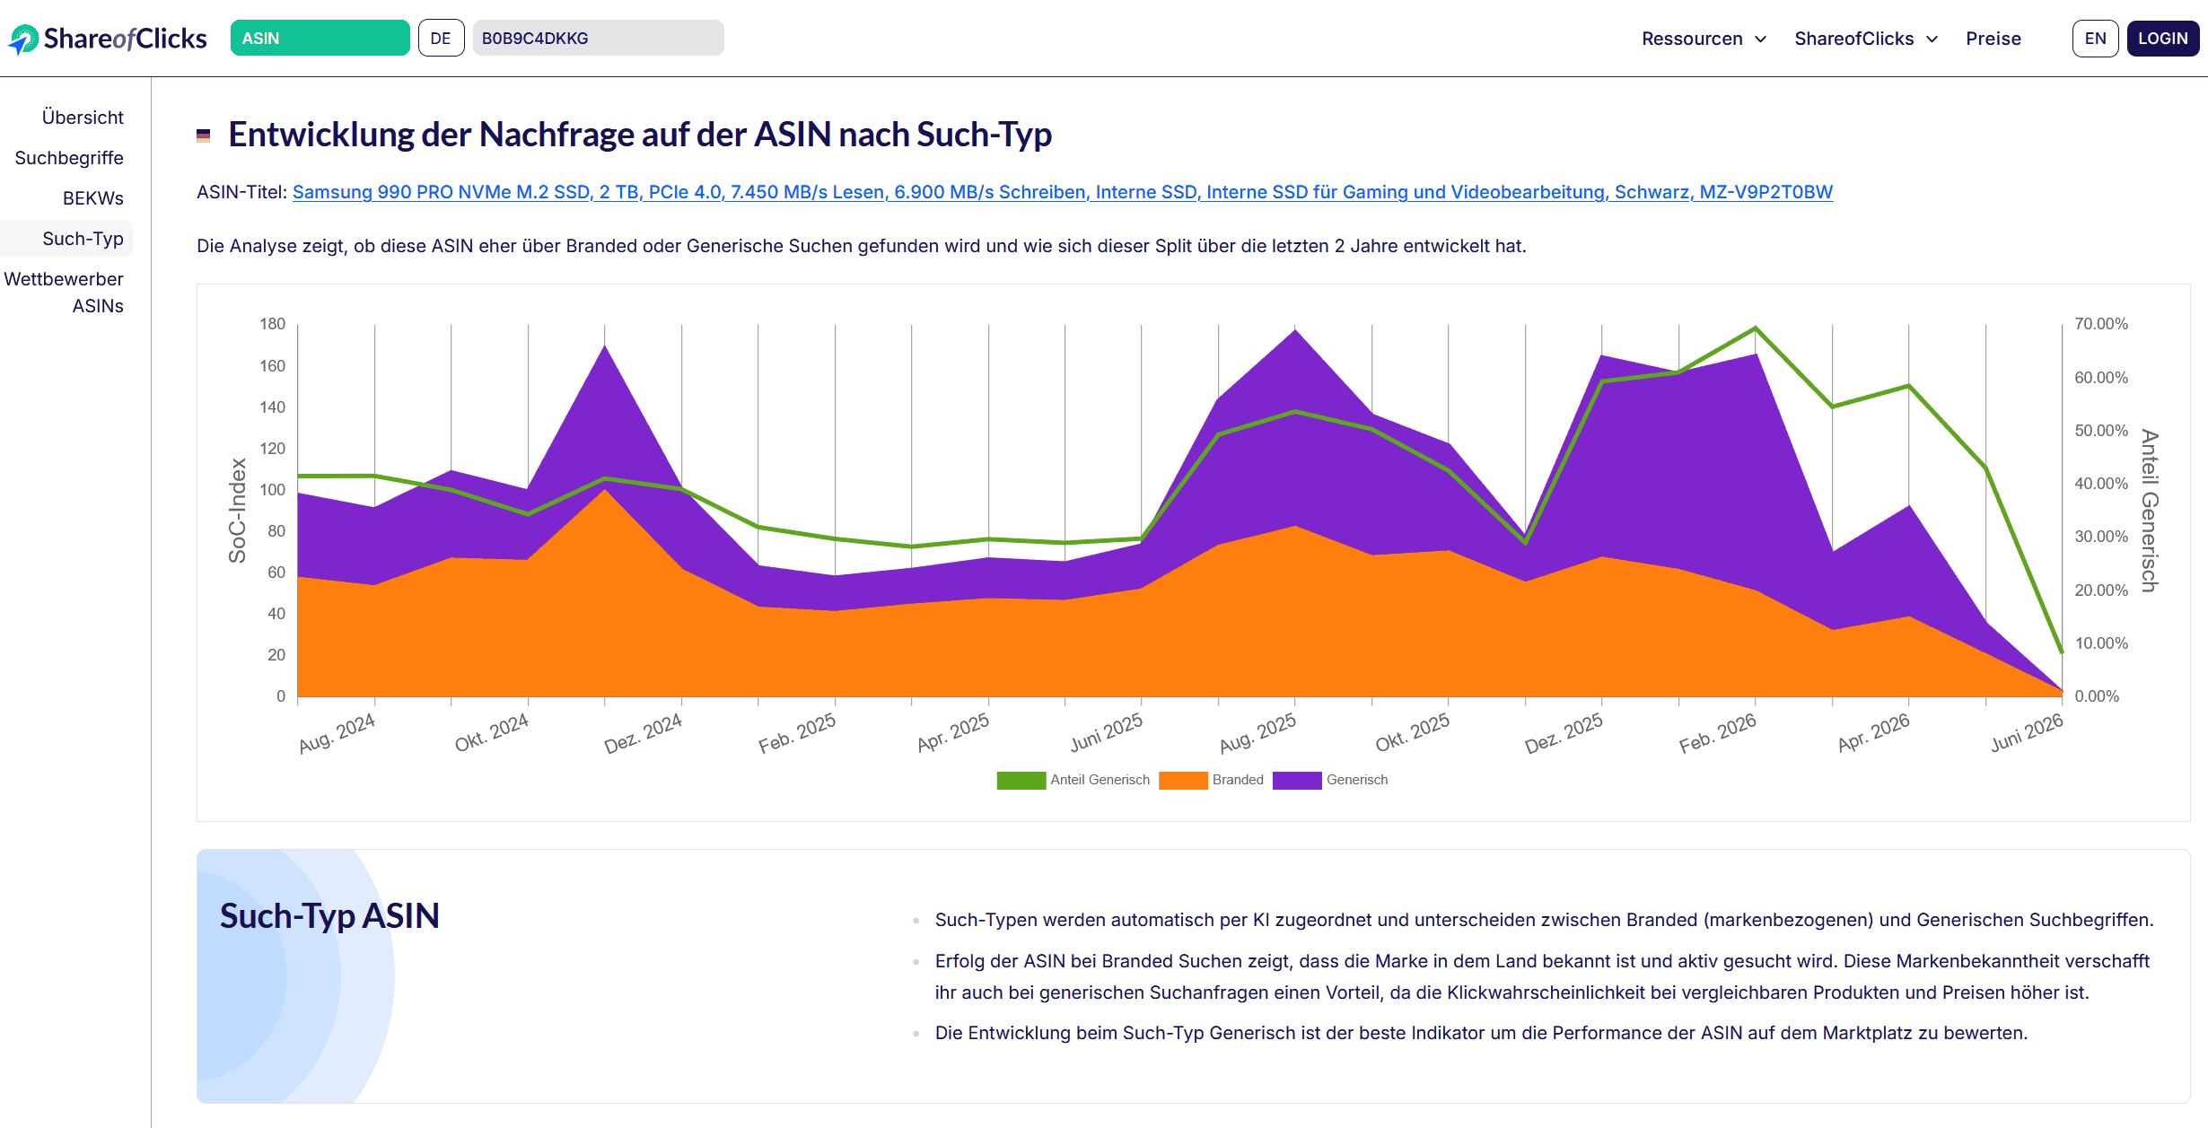Toggle the orange Branded legend swatch
The image size is (2208, 1128).
(x=1183, y=780)
